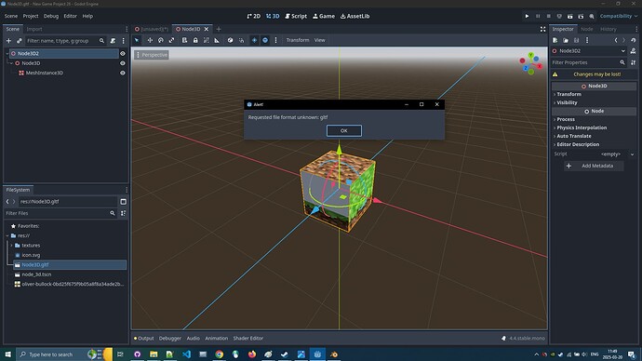Click the Add Metadata button
The image size is (642, 361).
click(x=594, y=166)
